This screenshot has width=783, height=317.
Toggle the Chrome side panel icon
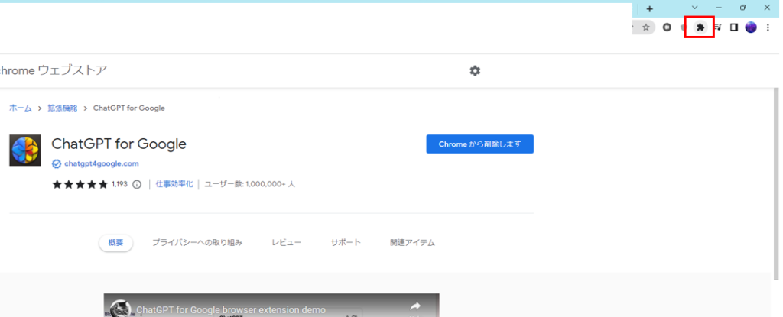click(x=733, y=27)
